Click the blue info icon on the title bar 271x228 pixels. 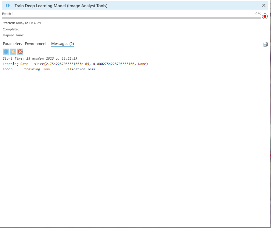pyautogui.click(x=7, y=5)
